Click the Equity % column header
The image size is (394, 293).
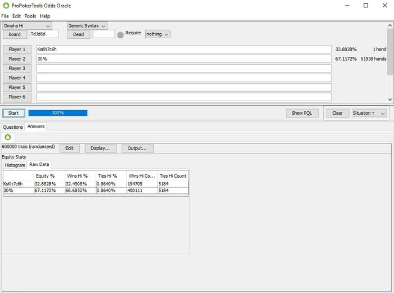(50, 176)
